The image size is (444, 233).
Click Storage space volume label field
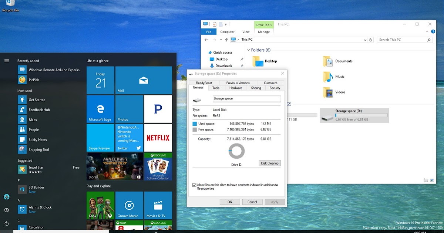click(247, 99)
